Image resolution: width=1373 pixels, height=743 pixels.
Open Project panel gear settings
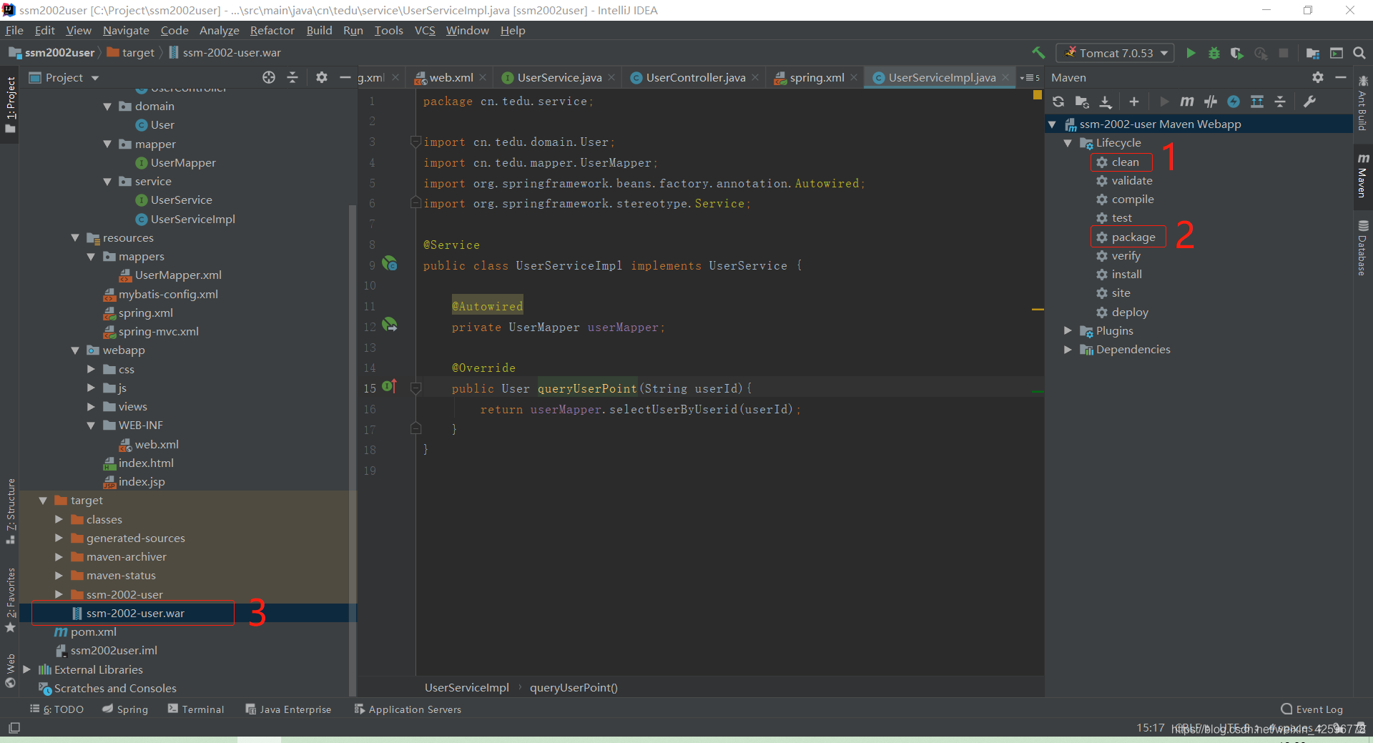click(322, 77)
